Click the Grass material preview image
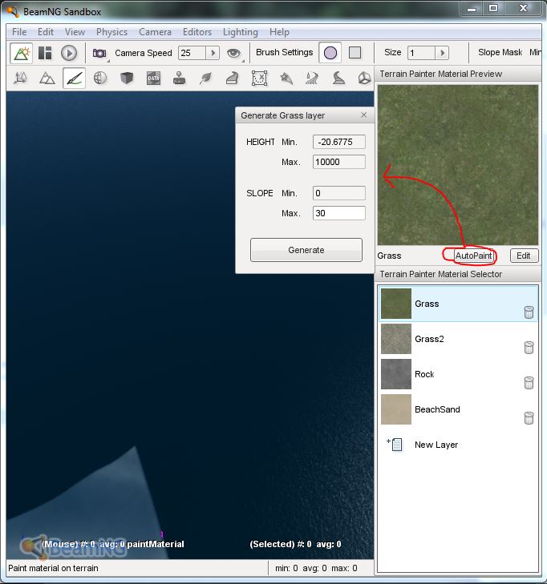The height and width of the screenshot is (584, 547). [458, 165]
